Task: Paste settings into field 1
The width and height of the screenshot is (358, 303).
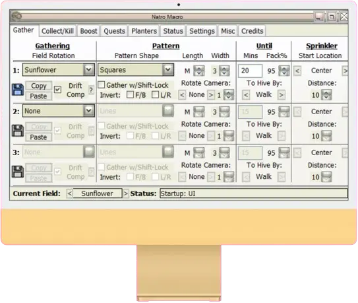Action: [x=39, y=96]
